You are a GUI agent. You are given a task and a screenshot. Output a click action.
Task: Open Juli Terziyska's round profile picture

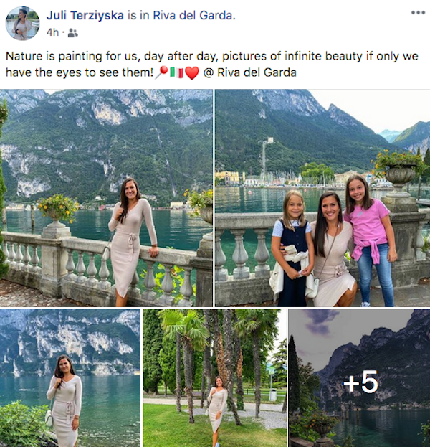pyautogui.click(x=22, y=24)
